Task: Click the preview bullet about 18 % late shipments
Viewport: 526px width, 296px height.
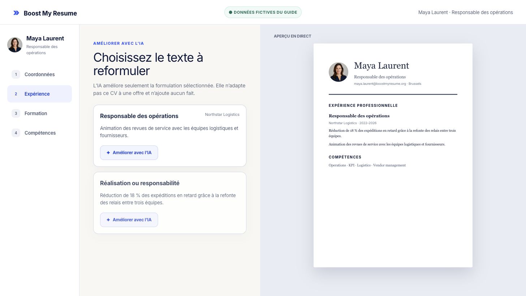Action: click(392, 133)
